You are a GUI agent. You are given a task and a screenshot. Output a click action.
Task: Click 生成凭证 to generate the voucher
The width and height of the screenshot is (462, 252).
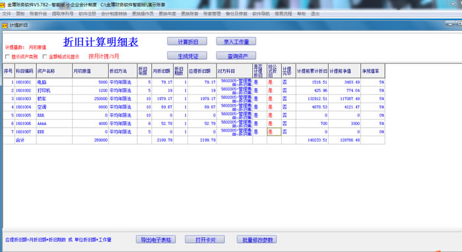187,55
